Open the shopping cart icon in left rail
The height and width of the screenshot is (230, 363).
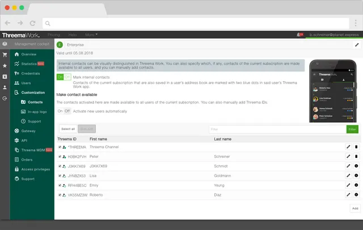click(x=5, y=55)
